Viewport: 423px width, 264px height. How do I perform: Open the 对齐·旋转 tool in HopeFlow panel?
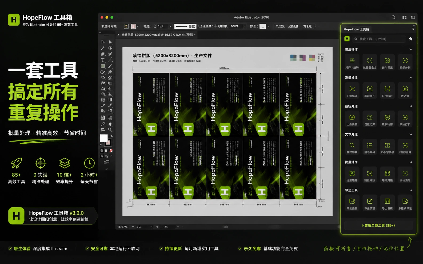coord(352,63)
